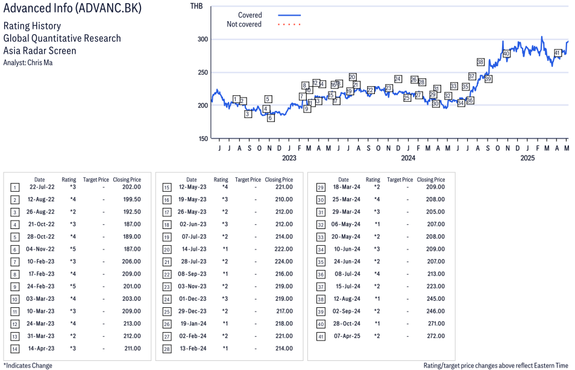
Task: Select the closing price 271.00
Action: click(436, 324)
